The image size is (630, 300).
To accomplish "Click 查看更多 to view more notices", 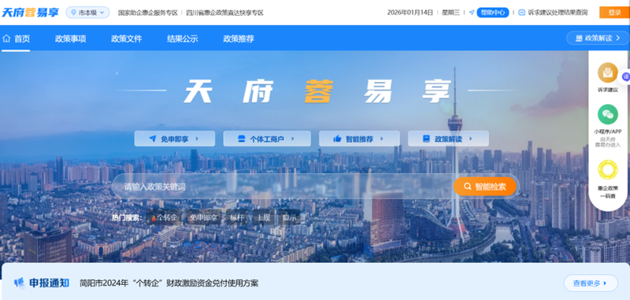I will 591,283.
